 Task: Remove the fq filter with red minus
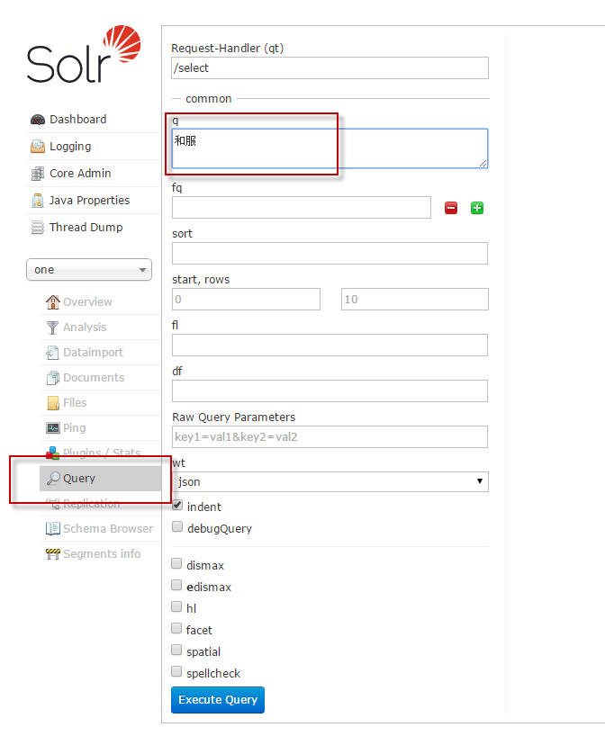(x=451, y=208)
